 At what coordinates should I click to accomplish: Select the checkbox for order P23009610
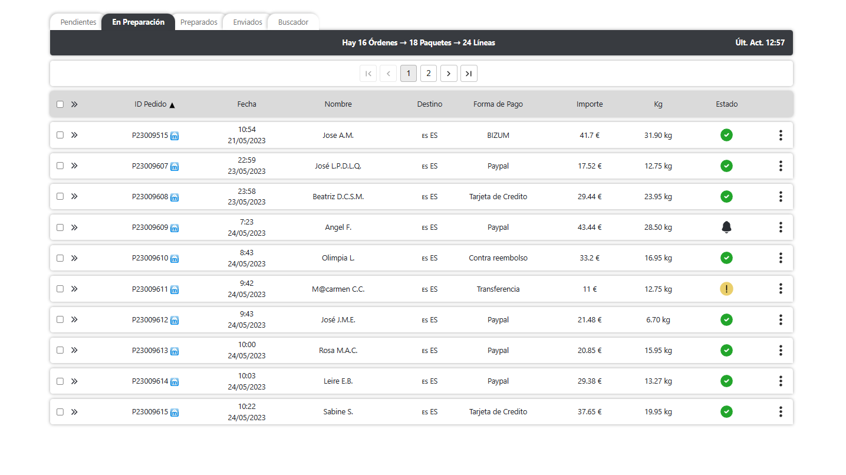60,258
